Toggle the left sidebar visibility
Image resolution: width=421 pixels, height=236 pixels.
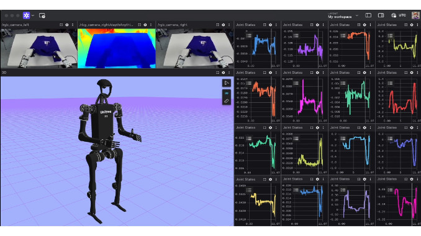(368, 15)
